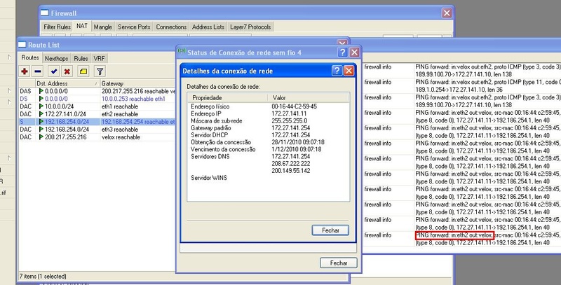
Task: Click lease obtained date 28/11/2010 09:07:18
Action: 298,142
